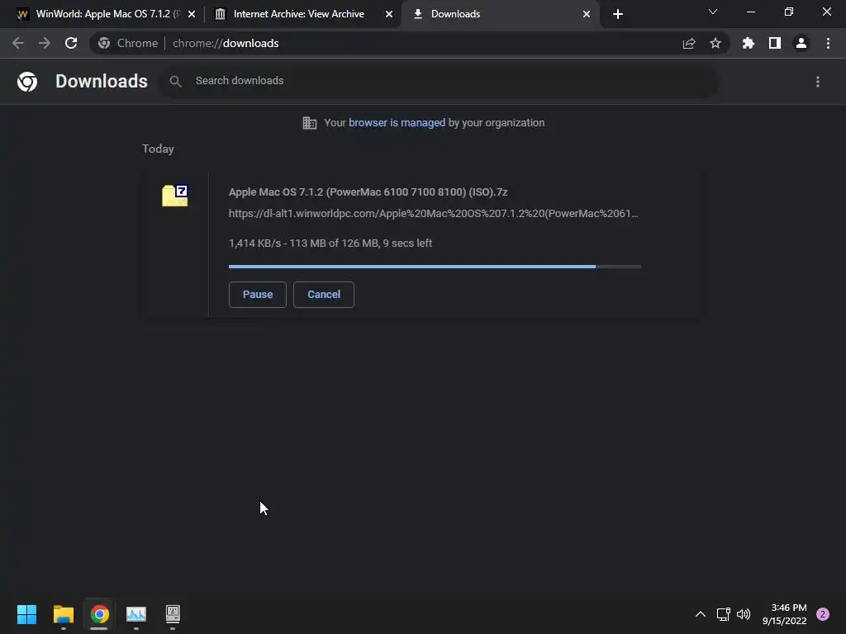Screen dimensions: 846x634
Task: Cancel the download
Action: (324, 295)
